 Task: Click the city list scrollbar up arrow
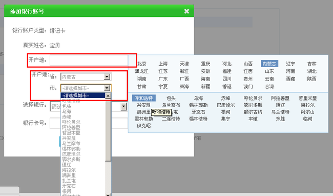[108, 95]
